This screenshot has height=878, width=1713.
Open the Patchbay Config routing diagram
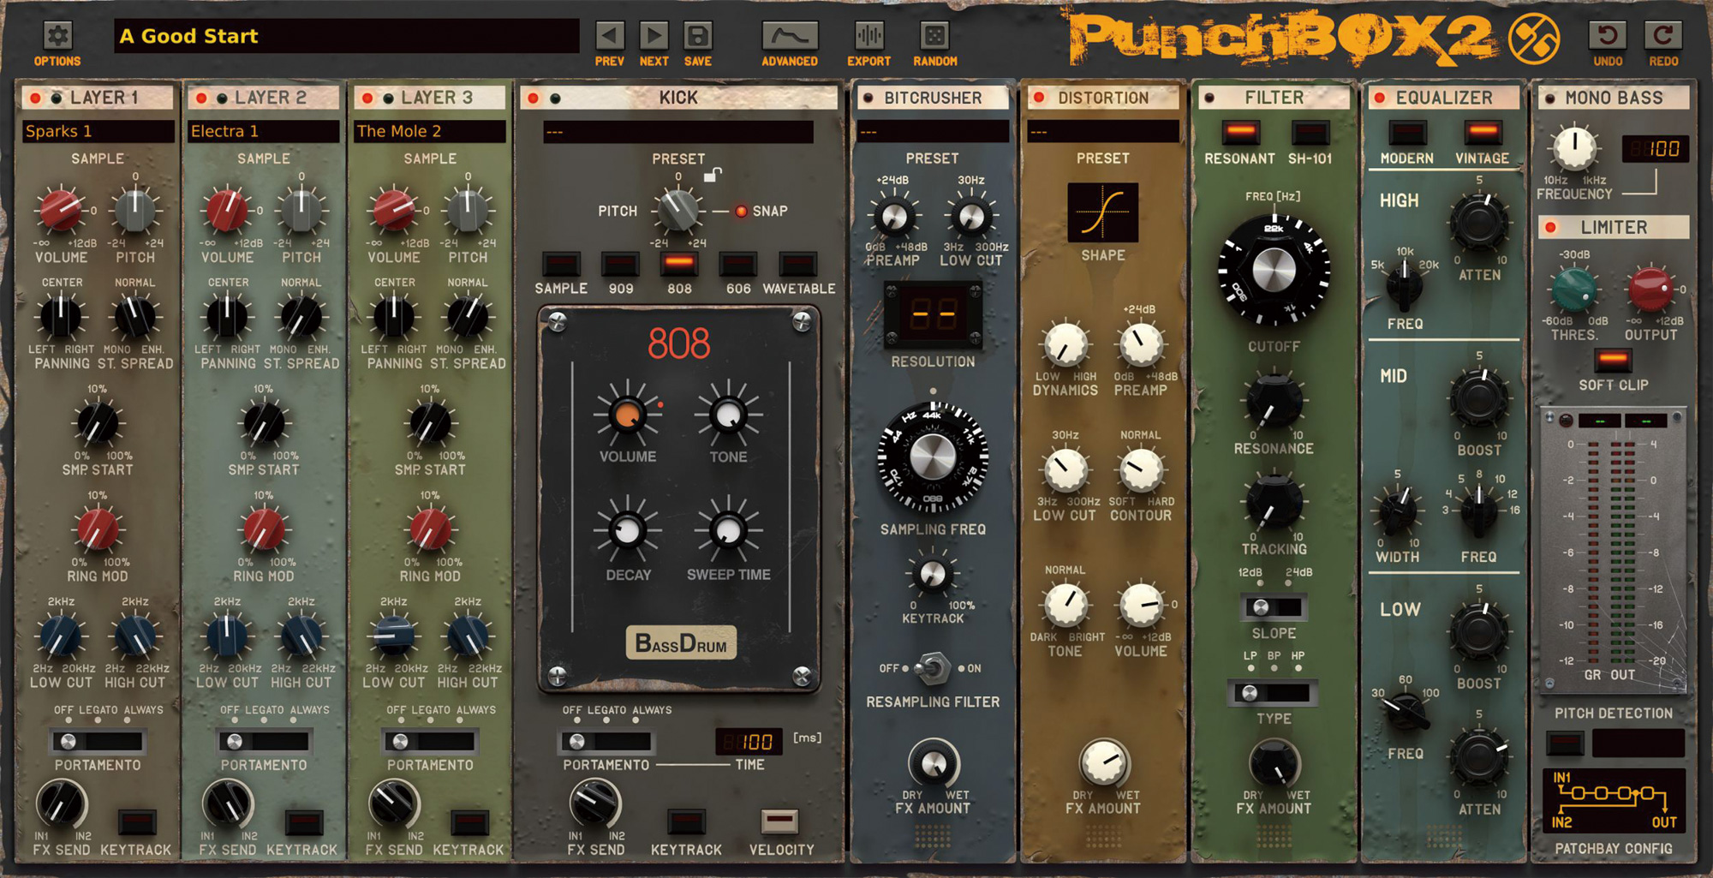(x=1614, y=802)
